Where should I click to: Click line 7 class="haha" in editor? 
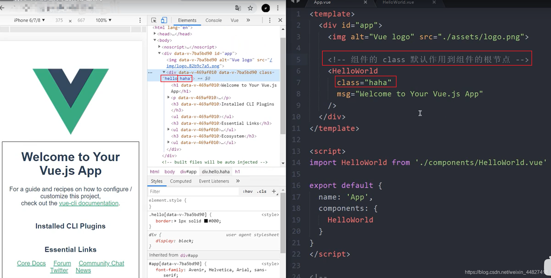coord(364,82)
